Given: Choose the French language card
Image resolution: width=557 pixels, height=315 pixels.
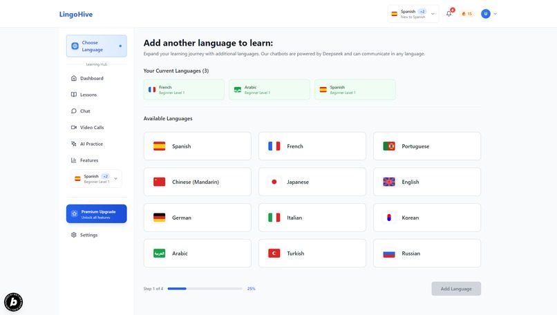Looking at the screenshot, I should pos(312,146).
